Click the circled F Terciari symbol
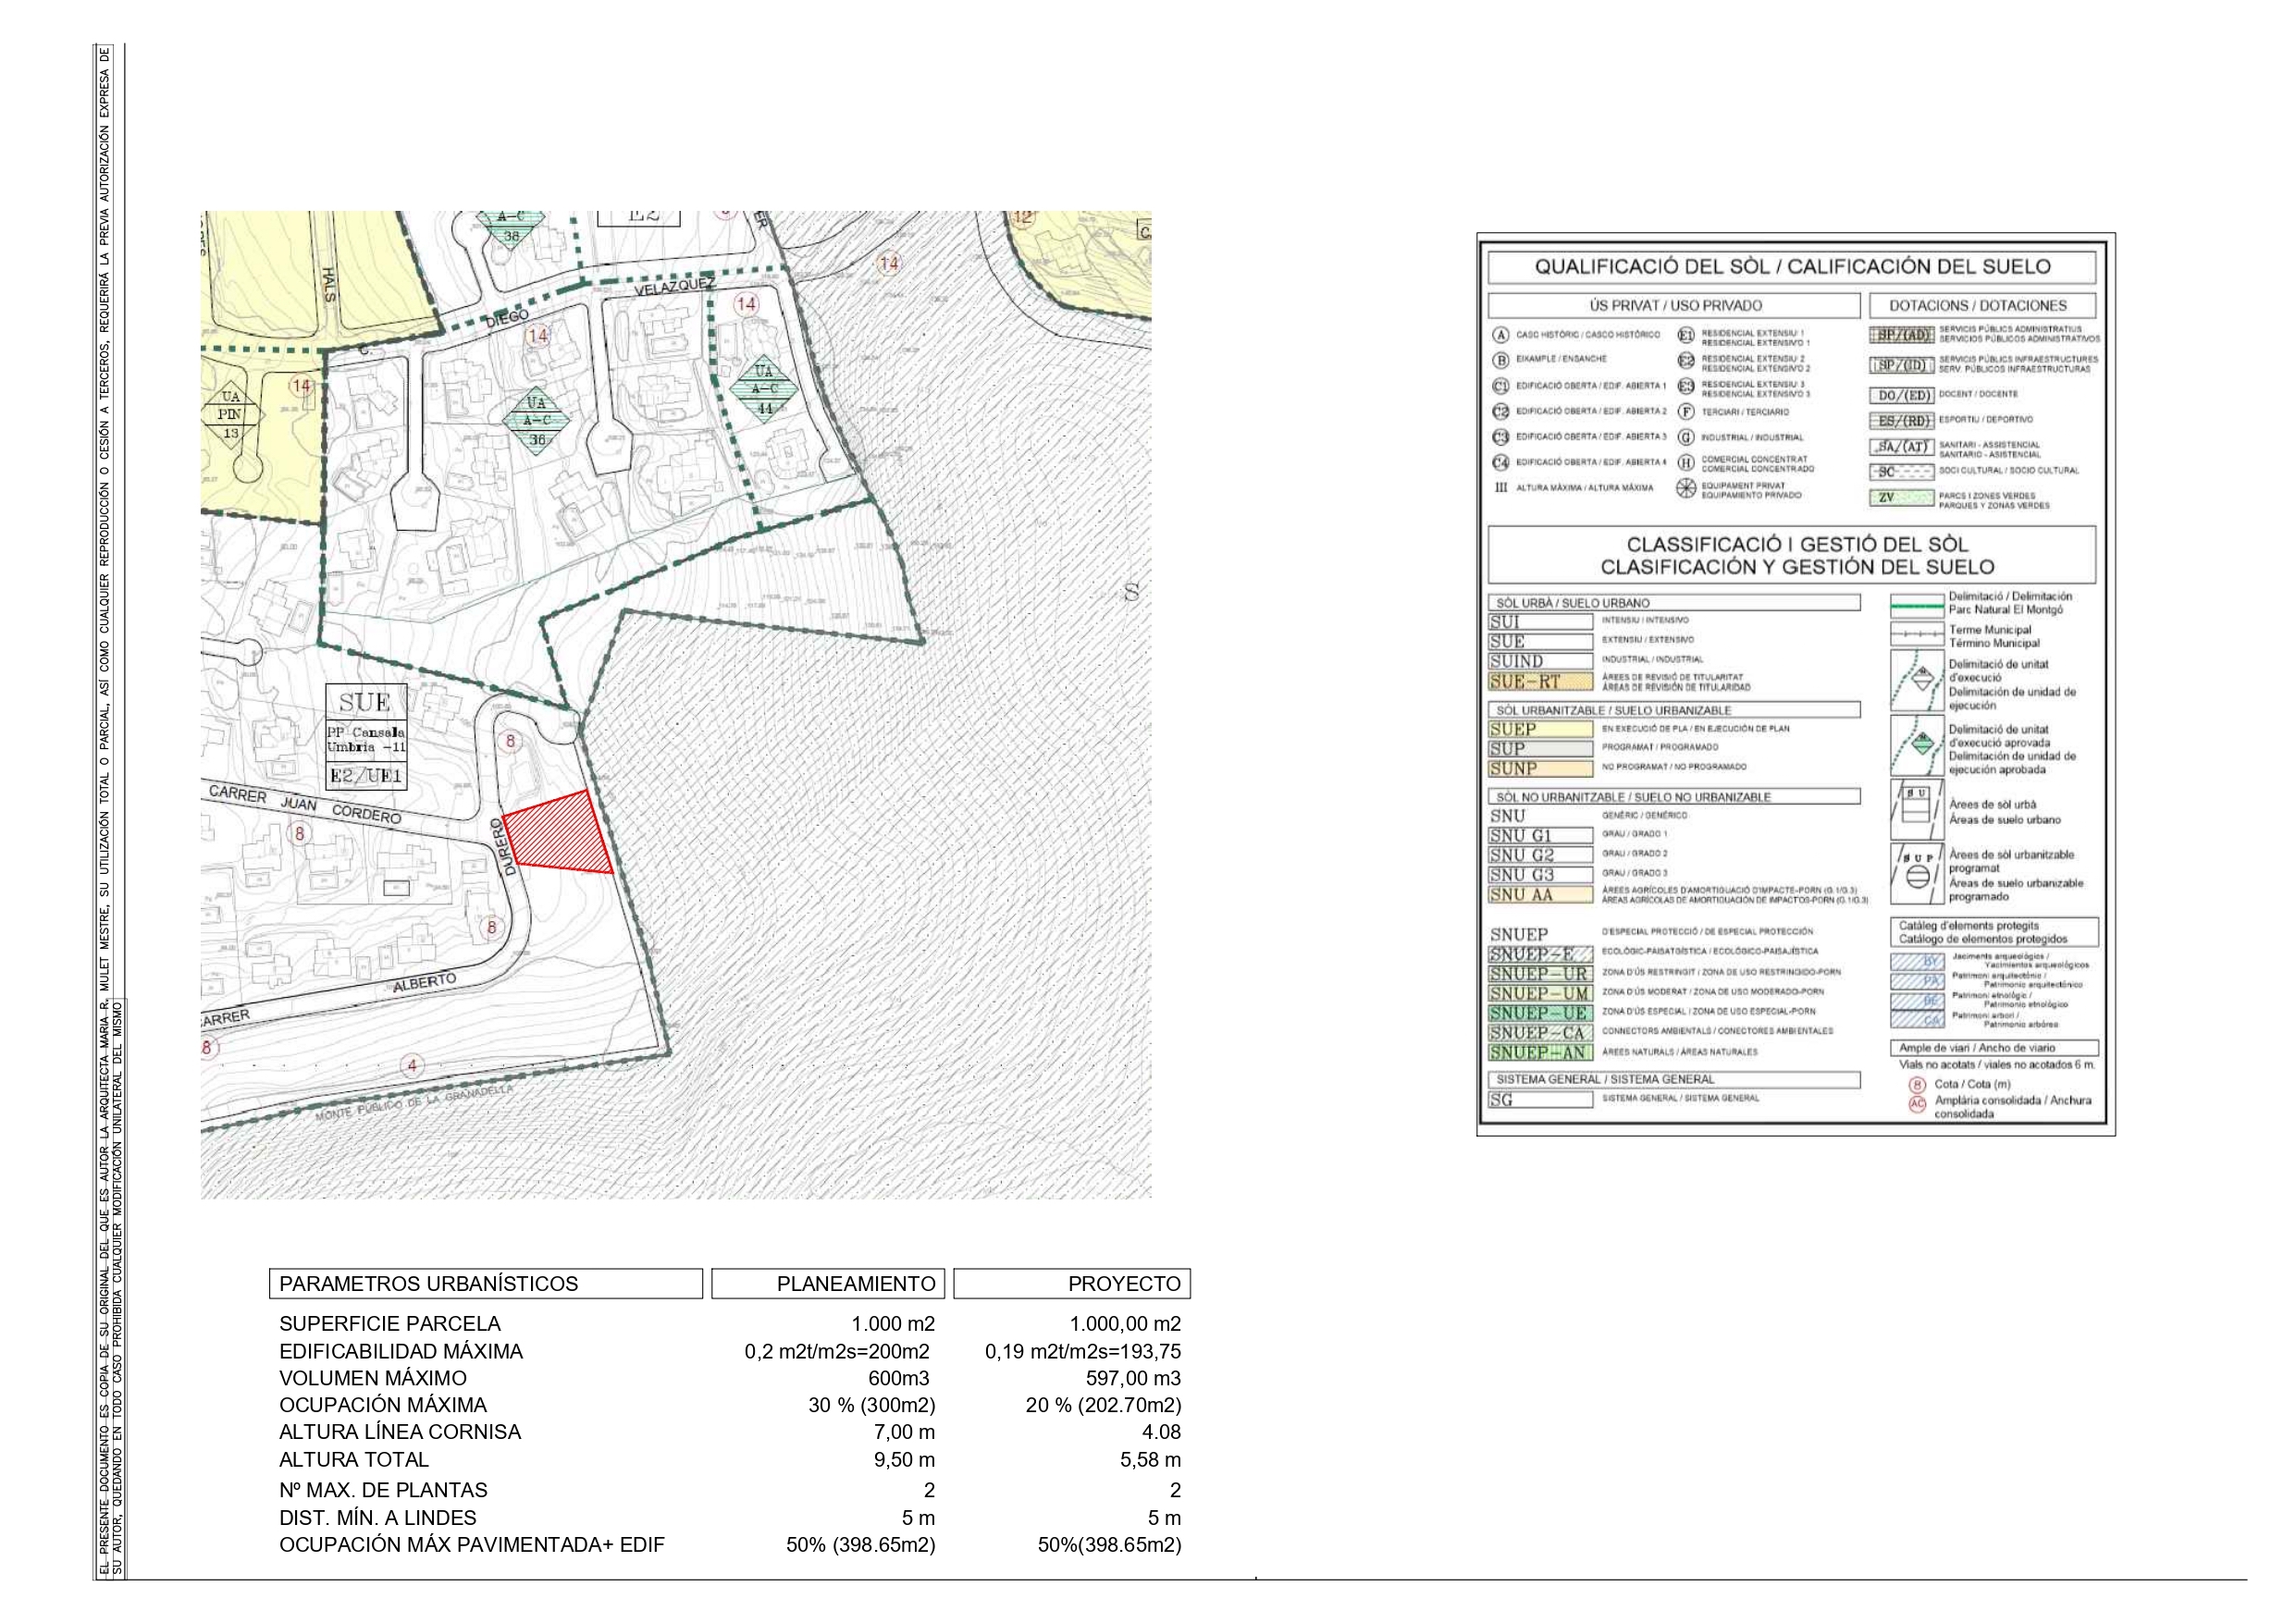Screen dimensions: 2296x1623 tap(1686, 412)
